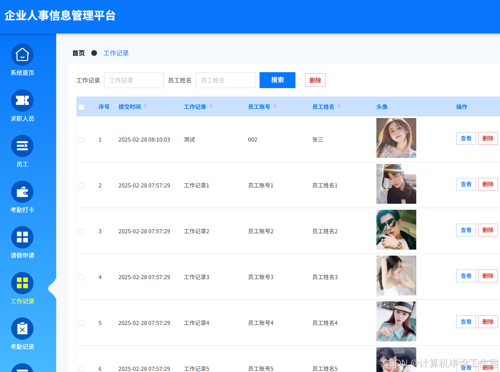The height and width of the screenshot is (372, 500).
Task: Sort by 员工姓名 column arrows
Action: (339, 106)
